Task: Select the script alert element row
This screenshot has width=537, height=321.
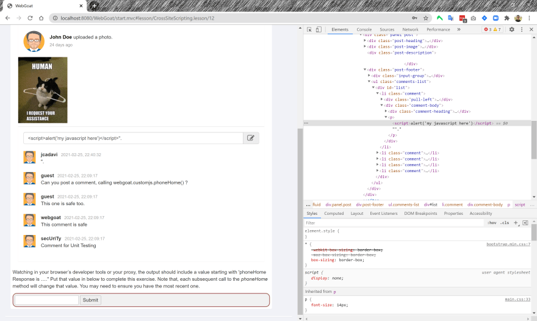Action: point(417,123)
